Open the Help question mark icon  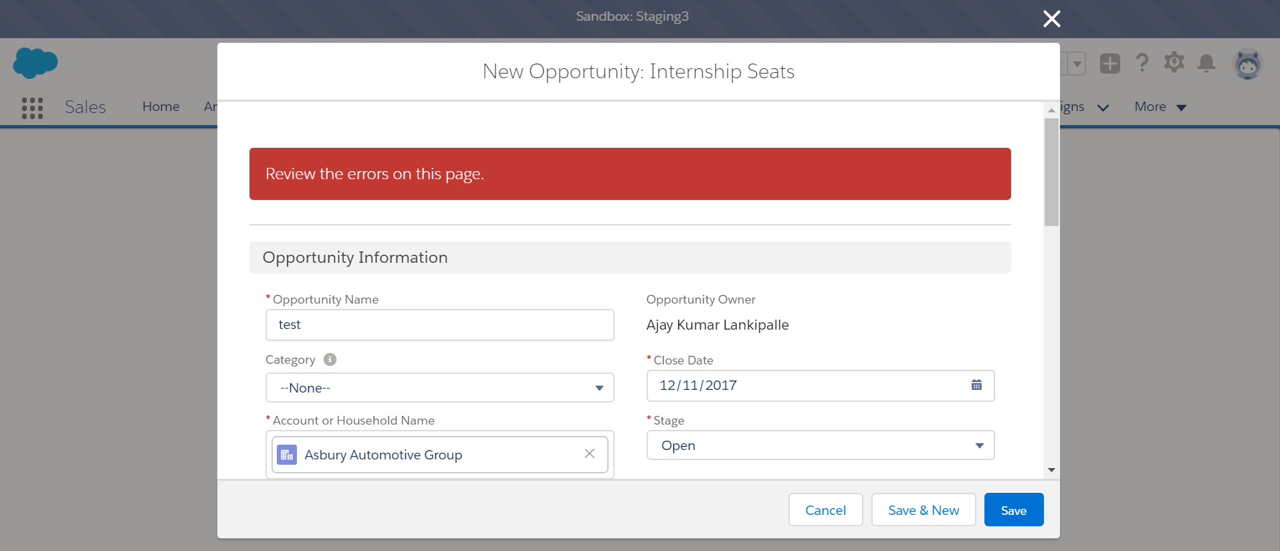(x=1142, y=64)
